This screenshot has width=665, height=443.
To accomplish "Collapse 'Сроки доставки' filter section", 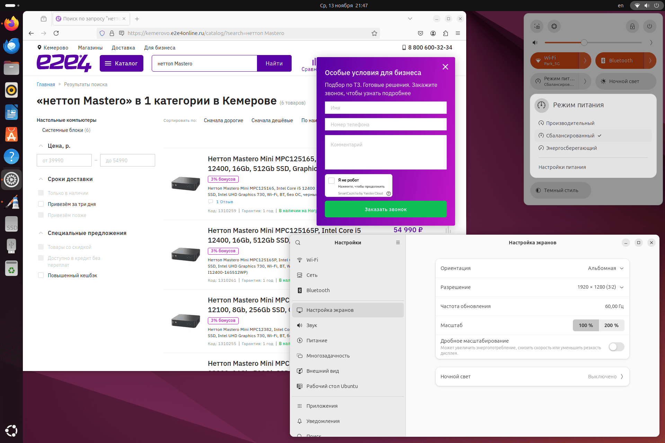I will [x=41, y=179].
